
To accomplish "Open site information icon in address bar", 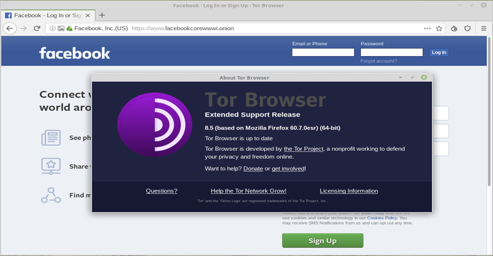I will [53, 29].
